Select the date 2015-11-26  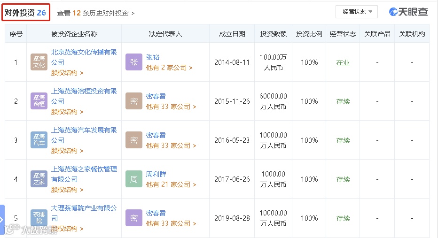tap(232, 101)
